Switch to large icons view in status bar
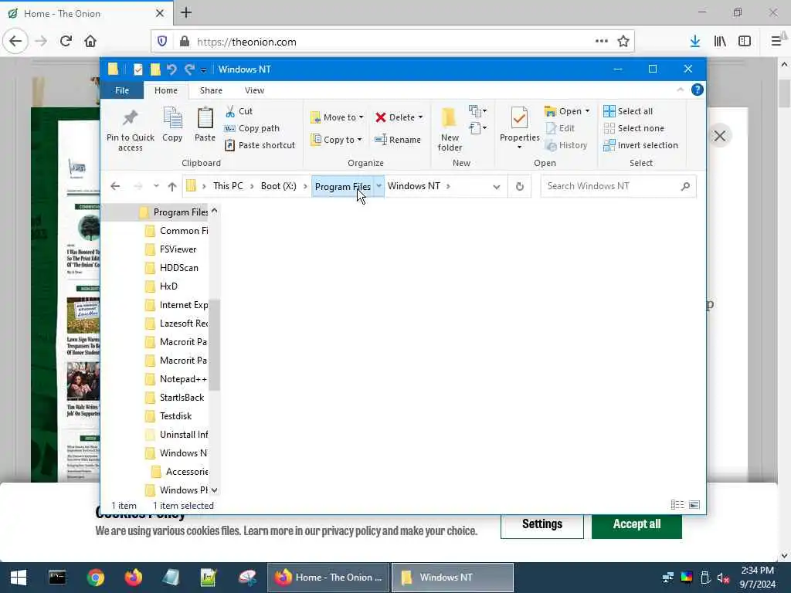 point(694,505)
